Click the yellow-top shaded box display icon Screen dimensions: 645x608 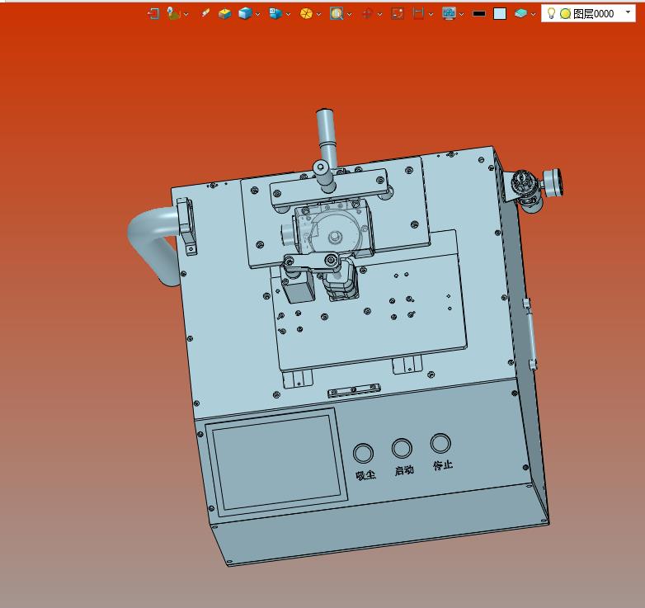pyautogui.click(x=224, y=13)
